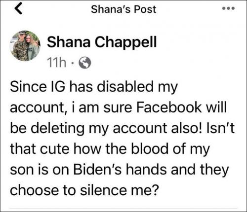Go back using the left chevron arrow

pyautogui.click(x=18, y=9)
